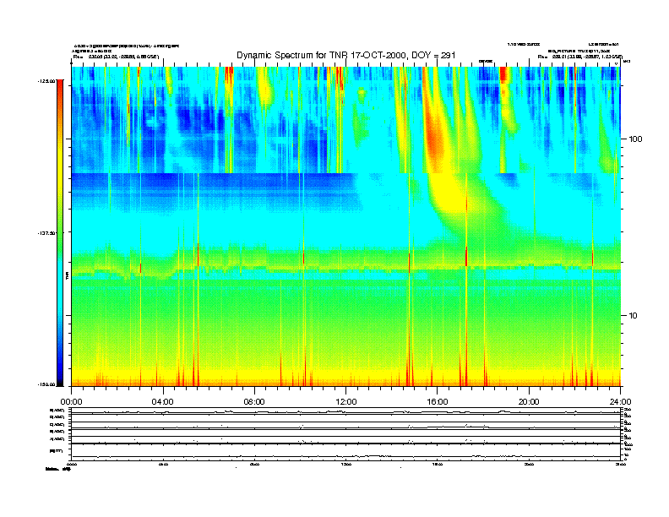This screenshot has height=517, width=669.
Task: Click the vertical rainbow color scale bar
Action: click(60, 233)
